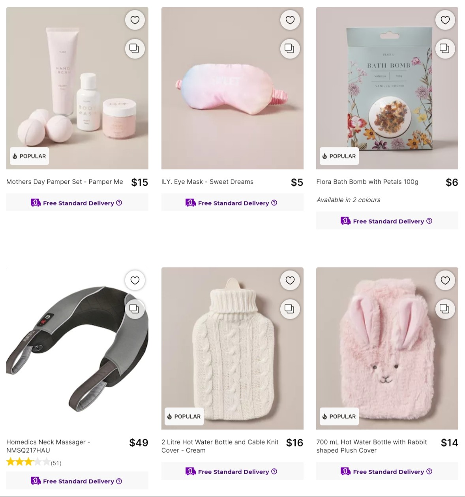Favourite the Flora Bath Bomb with Petals
The width and height of the screenshot is (465, 497).
[x=445, y=20]
